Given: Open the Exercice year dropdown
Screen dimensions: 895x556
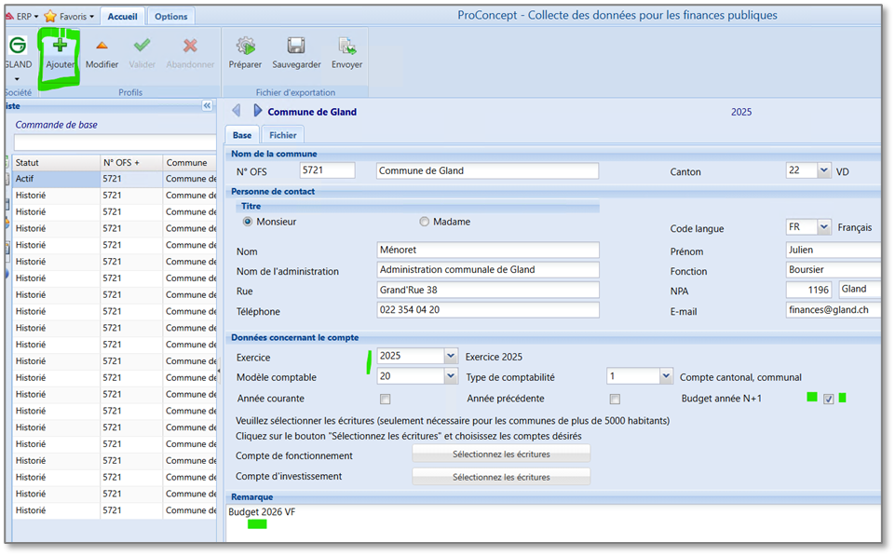Looking at the screenshot, I should pos(451,356).
